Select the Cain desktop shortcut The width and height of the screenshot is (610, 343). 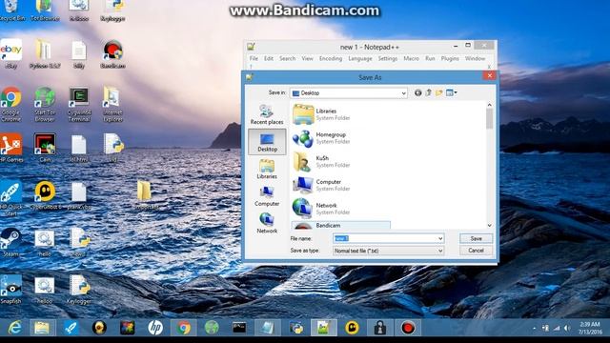(45, 148)
